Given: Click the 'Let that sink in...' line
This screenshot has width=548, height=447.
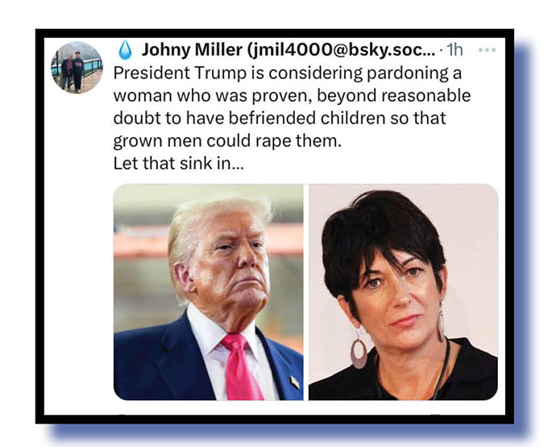Looking at the screenshot, I should [178, 164].
